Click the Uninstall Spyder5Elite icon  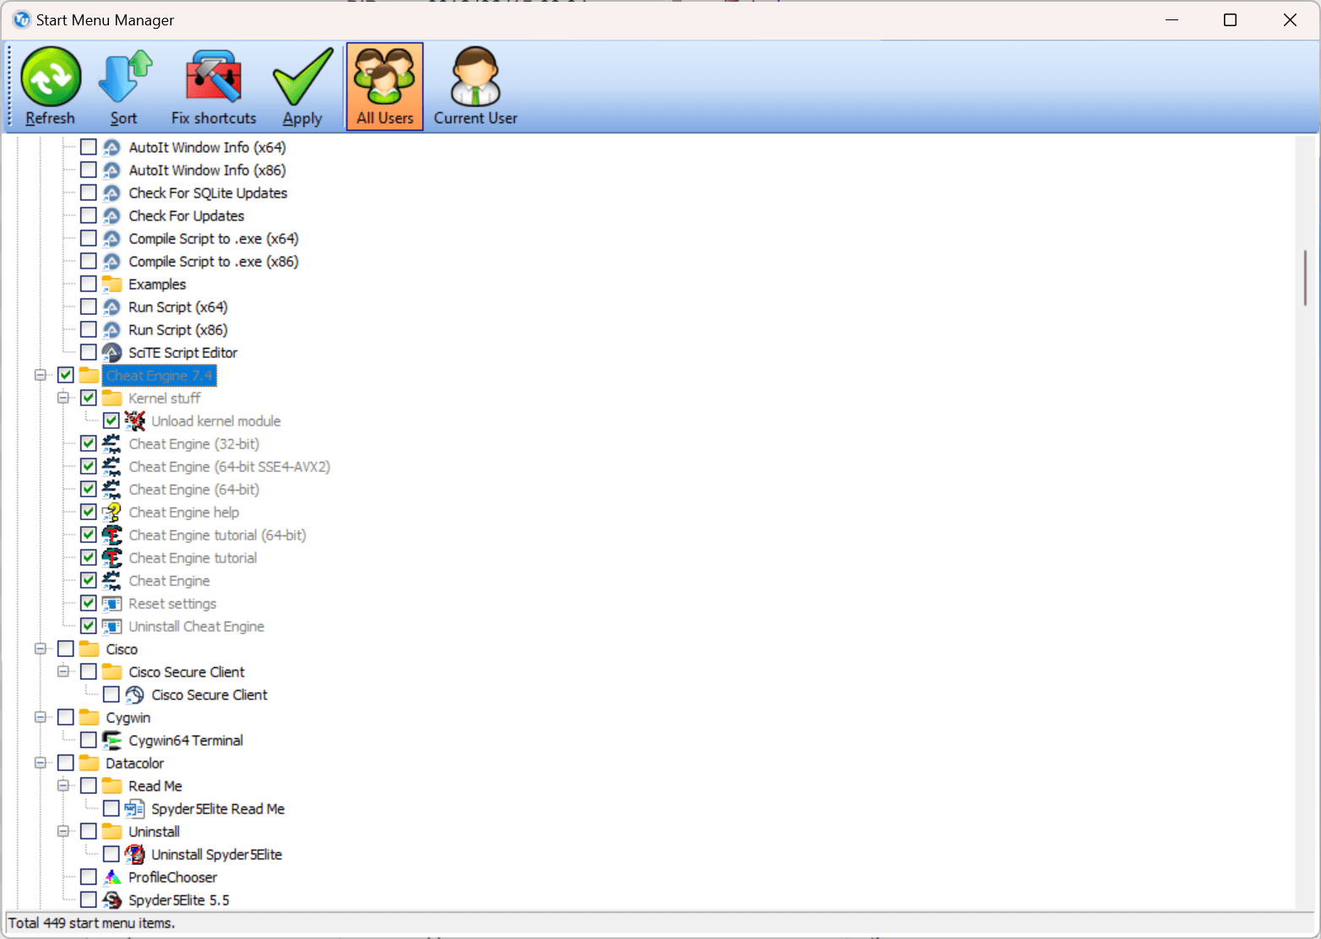click(134, 855)
